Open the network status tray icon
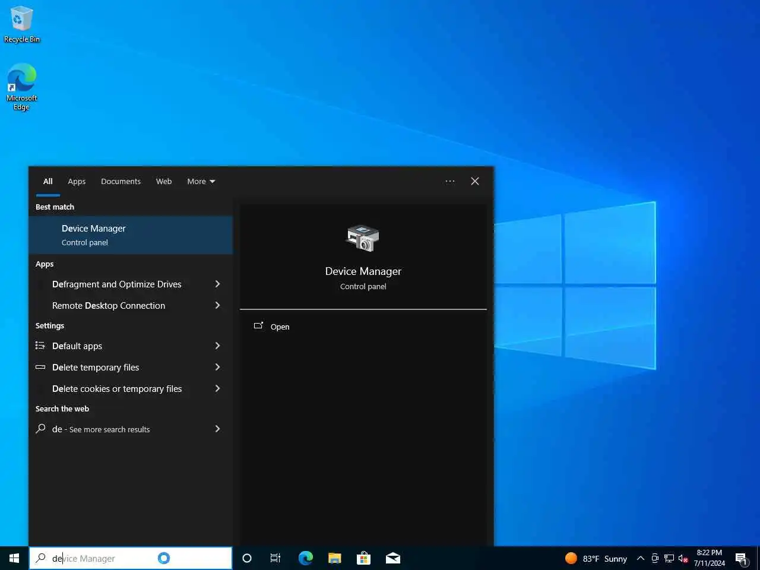The width and height of the screenshot is (760, 570). coord(669,558)
